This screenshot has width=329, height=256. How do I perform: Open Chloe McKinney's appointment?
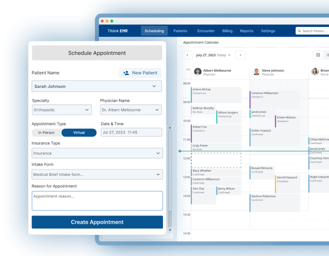tap(319, 141)
